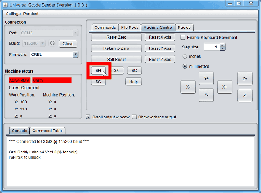This screenshot has width=261, height=193.
Task: Click the Firmware GRBL field
Action: [x=51, y=55]
